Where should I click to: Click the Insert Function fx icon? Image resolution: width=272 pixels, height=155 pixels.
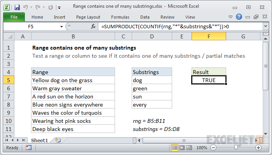click(x=93, y=26)
